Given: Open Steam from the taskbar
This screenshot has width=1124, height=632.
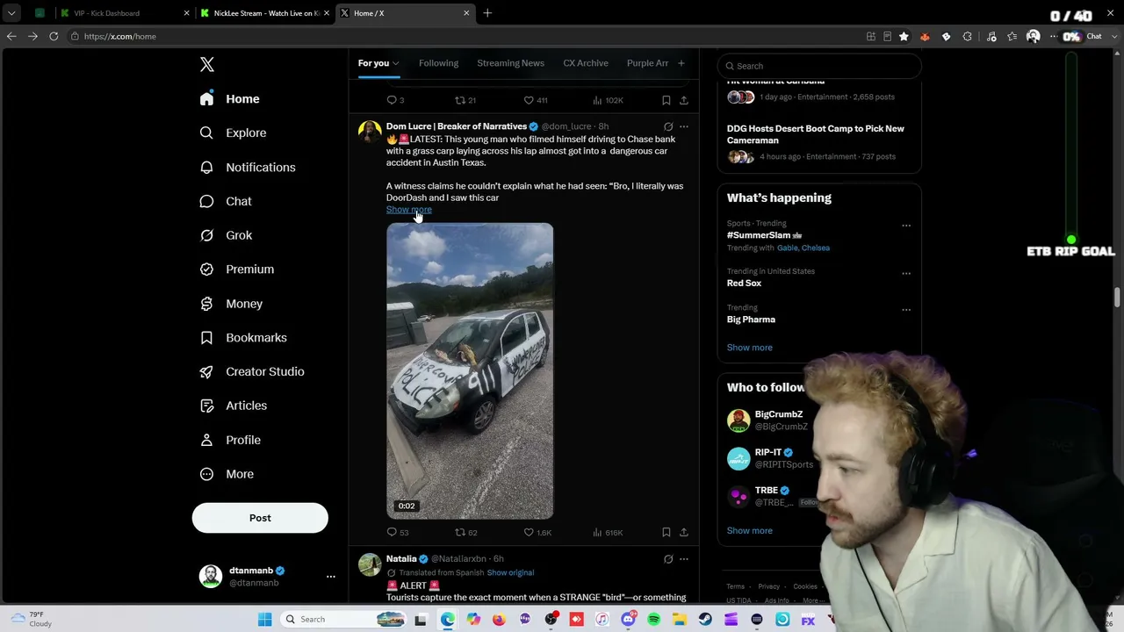Looking at the screenshot, I should (705, 620).
